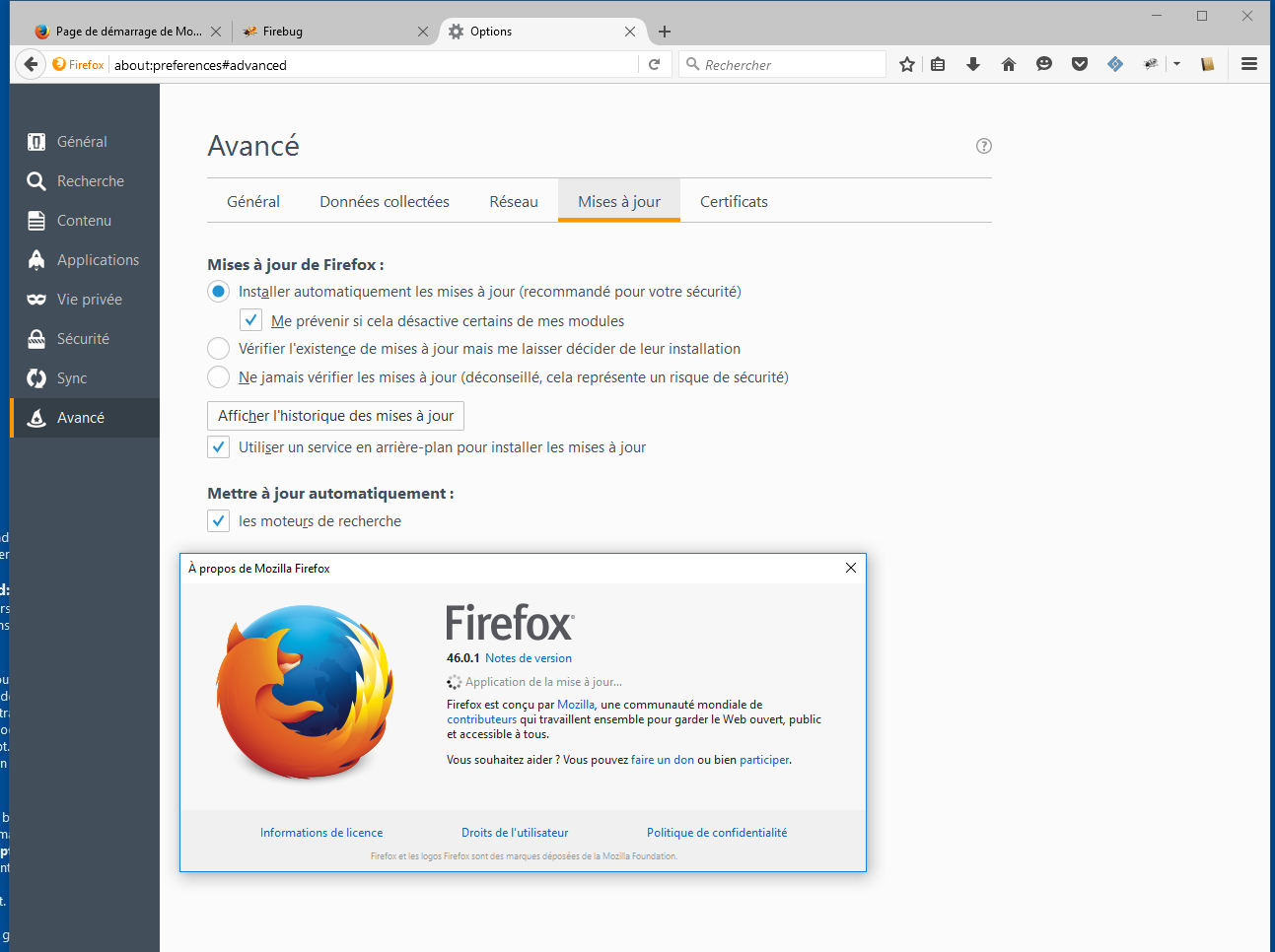
Task: Select Vérifier l'existence de mises à jour option
Action: [219, 349]
